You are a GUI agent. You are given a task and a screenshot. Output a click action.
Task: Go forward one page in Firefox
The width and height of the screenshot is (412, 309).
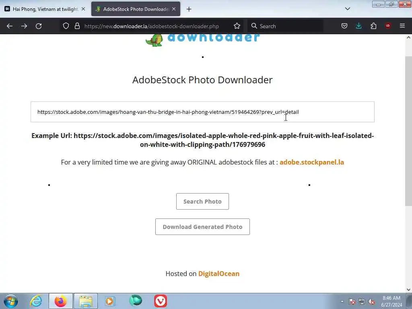24,26
